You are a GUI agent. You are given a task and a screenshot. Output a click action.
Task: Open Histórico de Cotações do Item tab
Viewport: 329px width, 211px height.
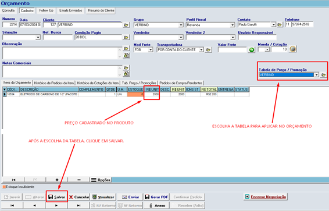coord(98,83)
